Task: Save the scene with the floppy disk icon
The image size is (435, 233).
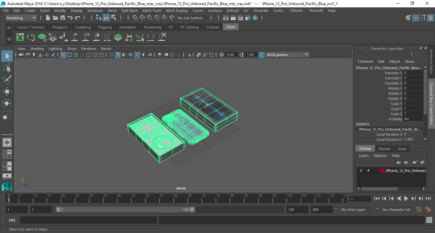Action: (63, 18)
